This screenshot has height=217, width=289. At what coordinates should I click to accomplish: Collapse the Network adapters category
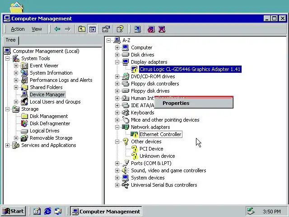tap(117, 127)
